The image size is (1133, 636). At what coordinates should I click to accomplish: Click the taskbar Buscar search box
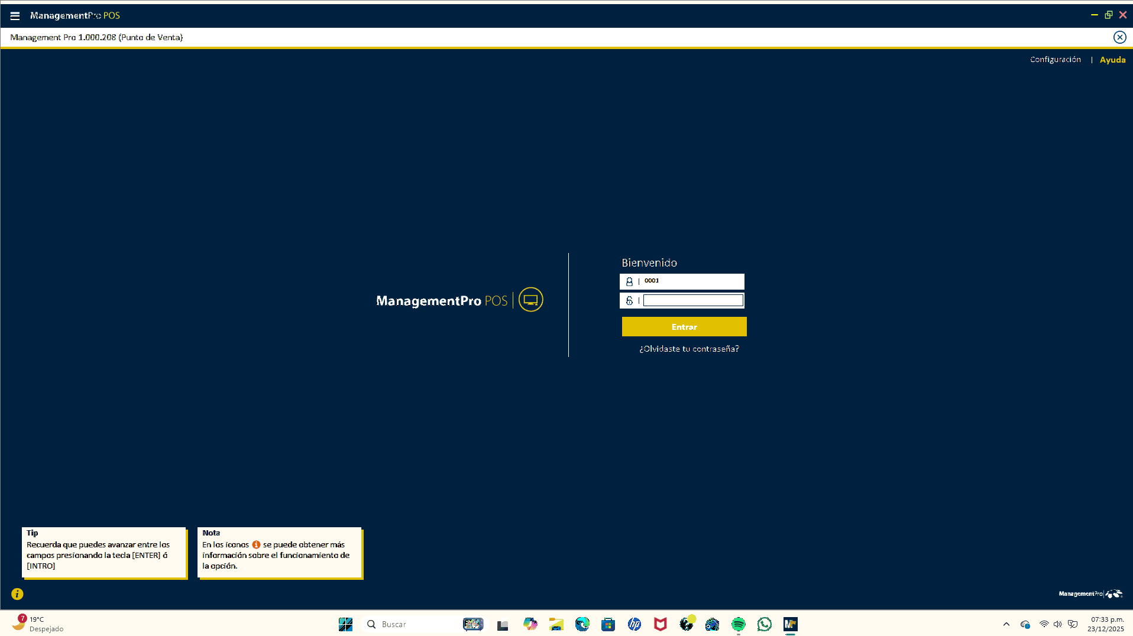[411, 624]
